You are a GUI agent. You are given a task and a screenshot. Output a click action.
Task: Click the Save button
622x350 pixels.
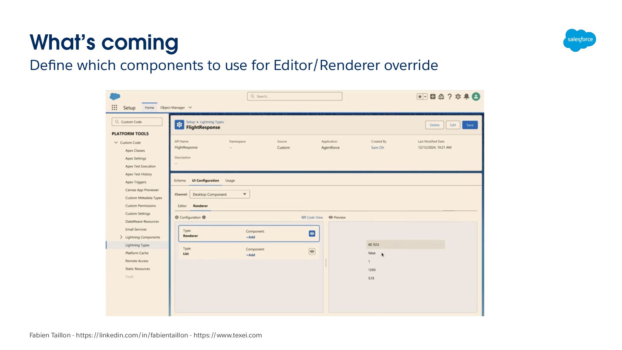[470, 125]
